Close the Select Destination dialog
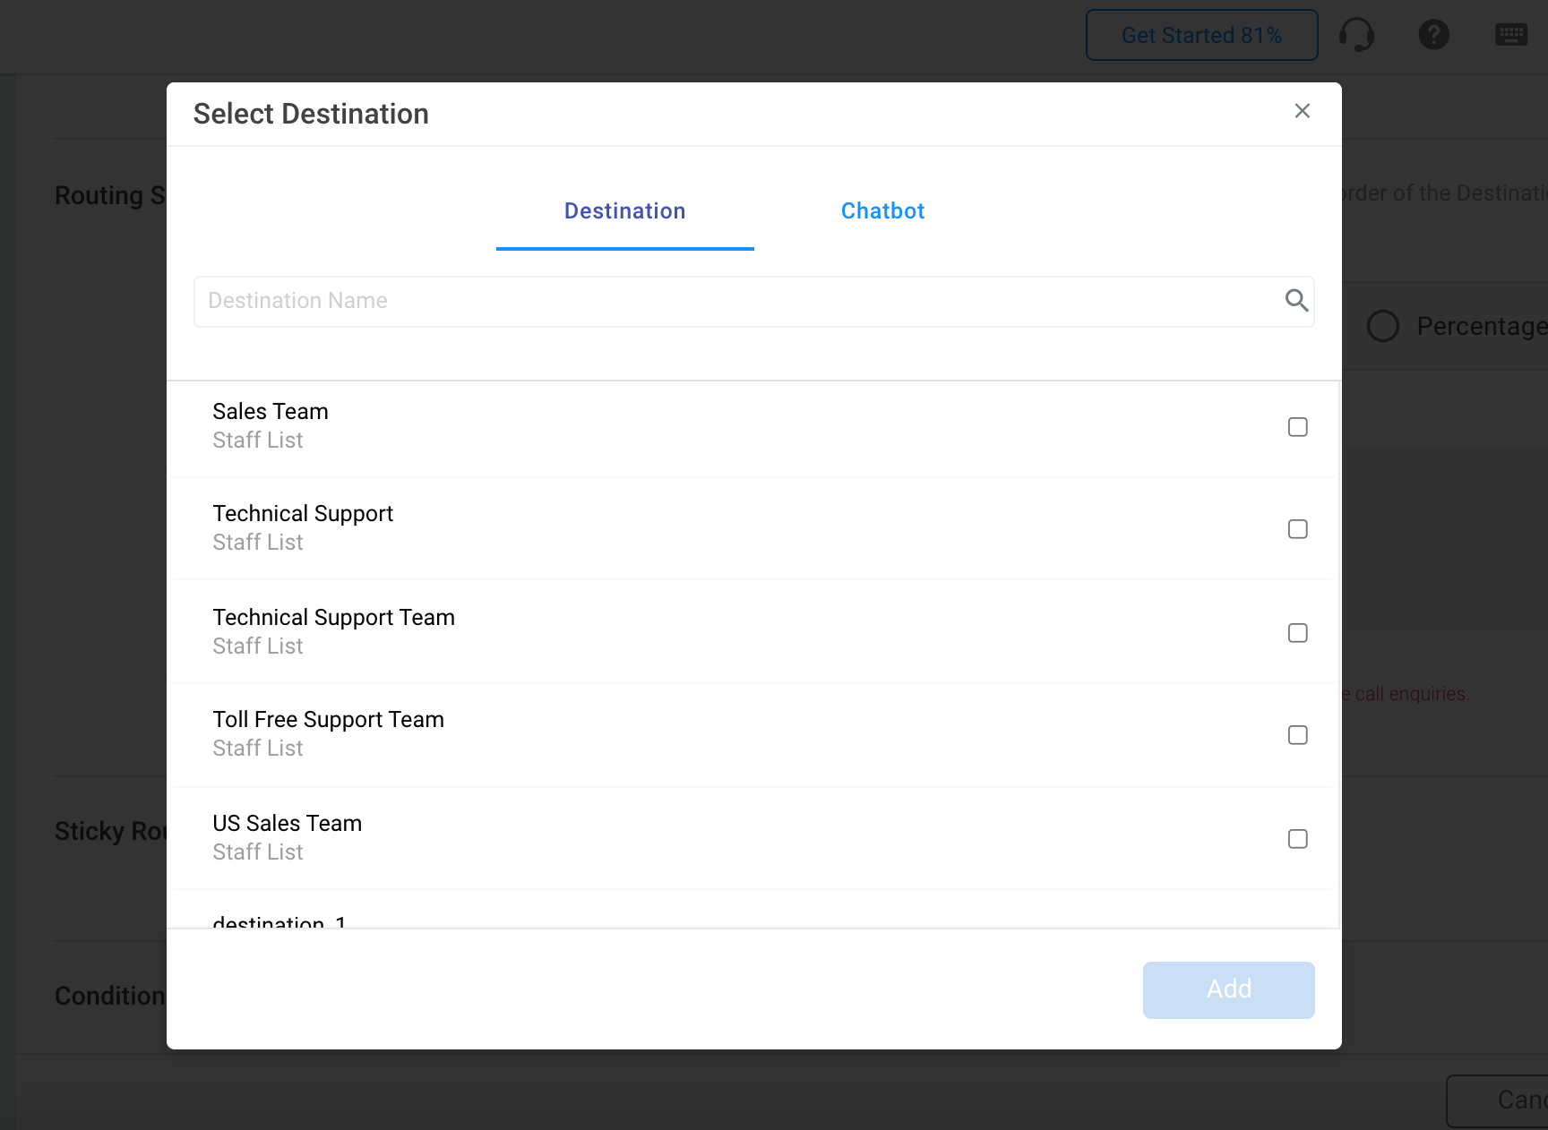 click(x=1303, y=111)
